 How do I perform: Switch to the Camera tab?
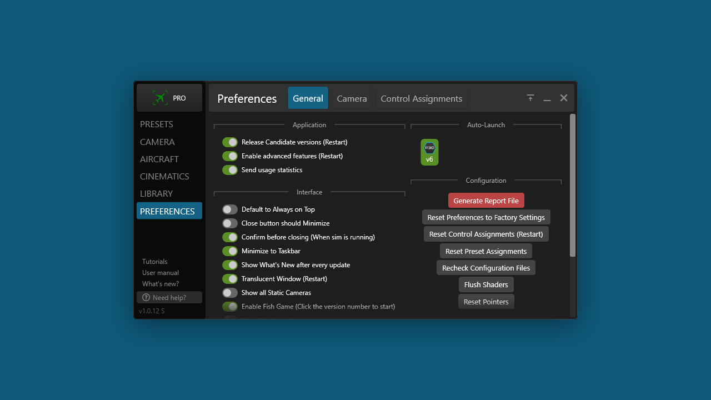point(352,98)
